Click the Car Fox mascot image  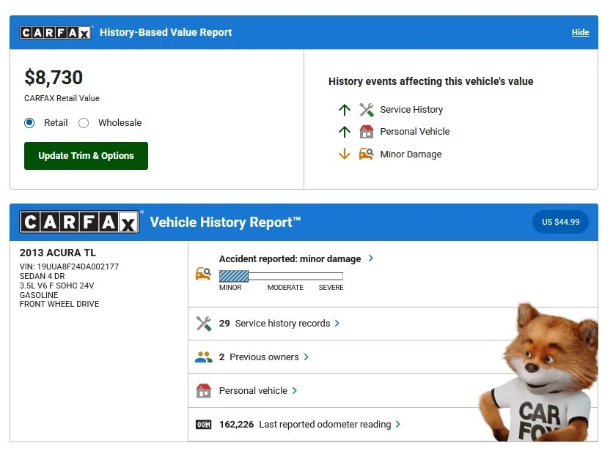(540, 373)
